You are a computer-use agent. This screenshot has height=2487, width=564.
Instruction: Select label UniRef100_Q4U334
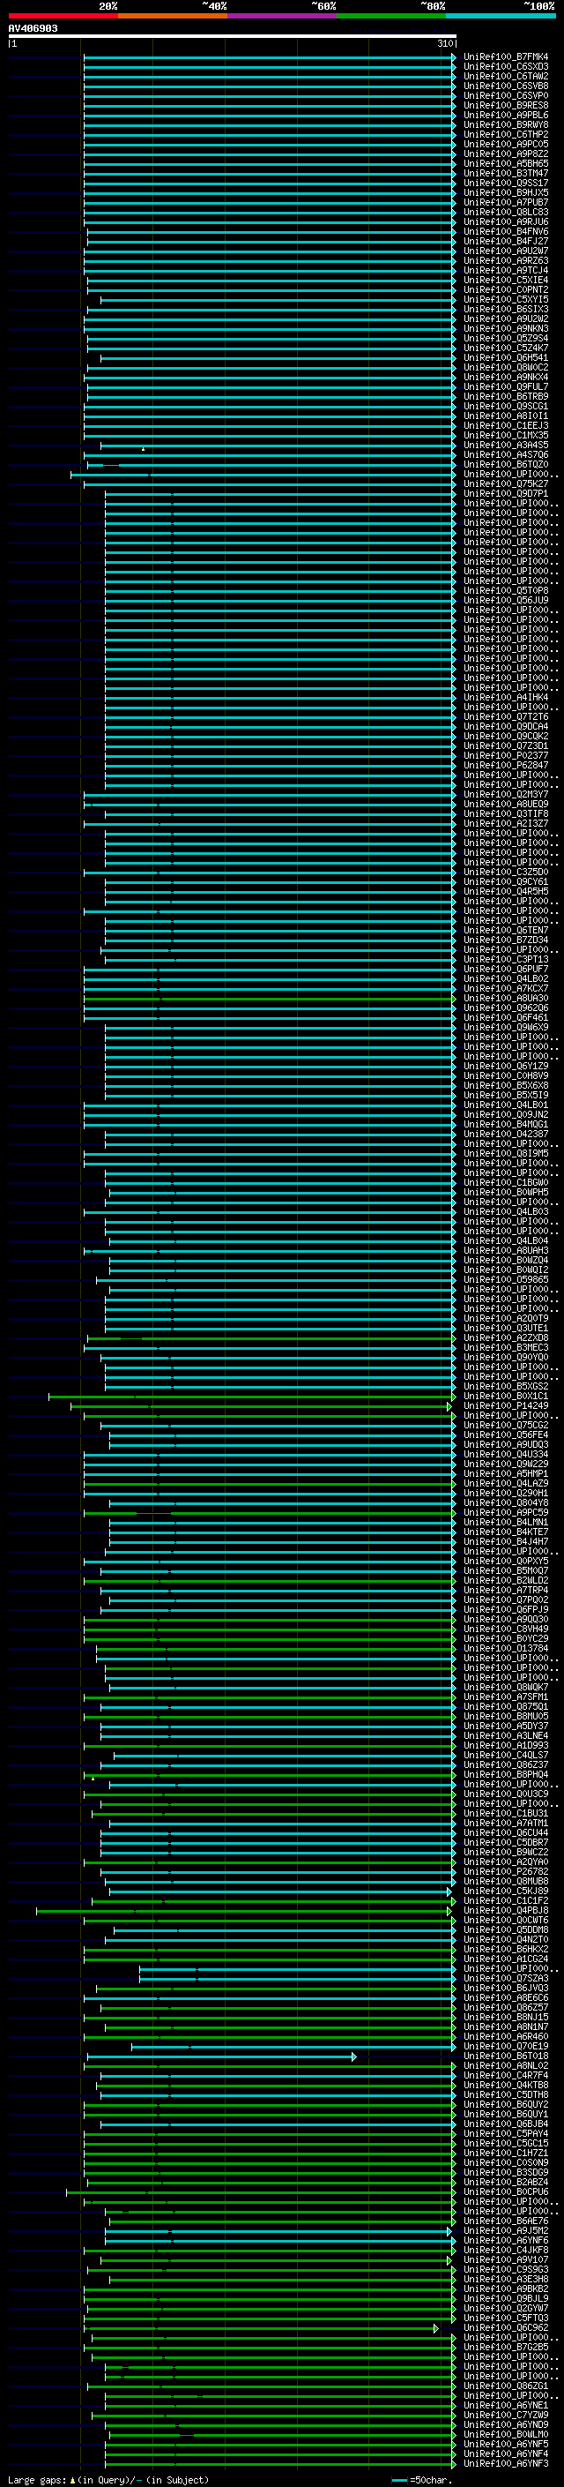pos(505,1454)
